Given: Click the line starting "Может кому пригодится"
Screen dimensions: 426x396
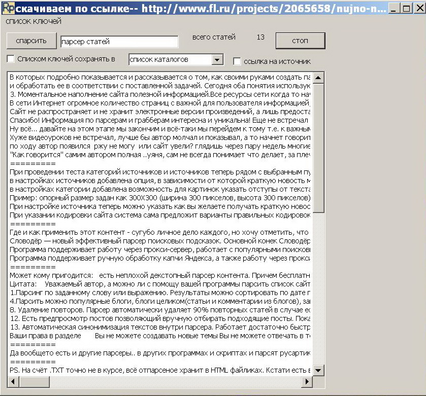Looking at the screenshot, I should tap(160, 275).
